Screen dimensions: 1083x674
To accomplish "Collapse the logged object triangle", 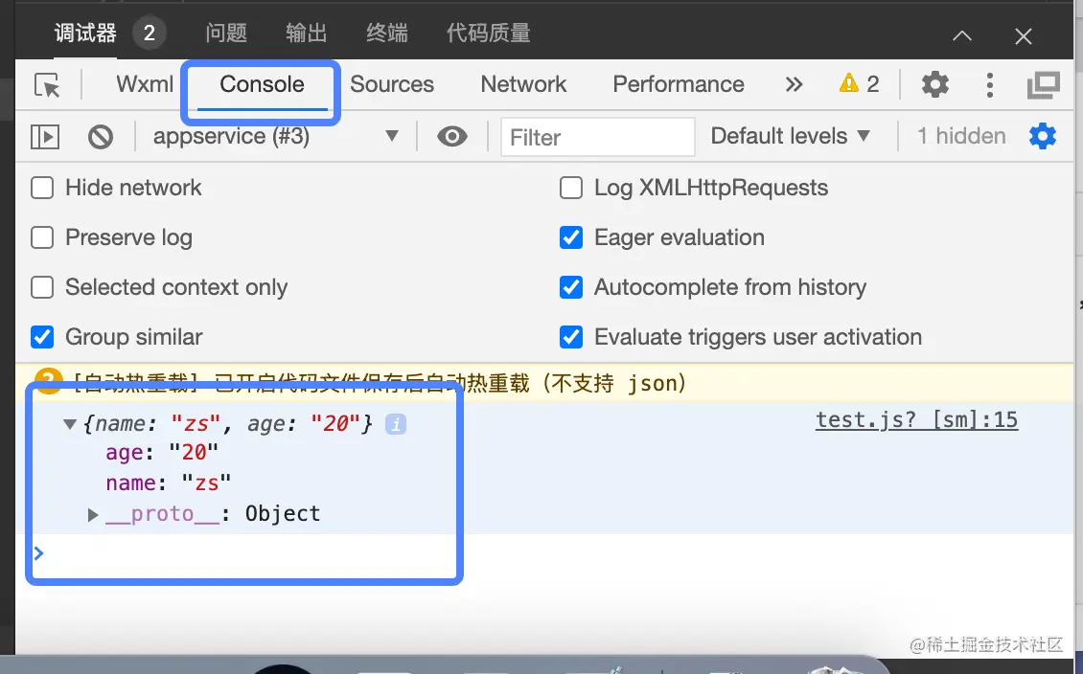I will pos(70,423).
